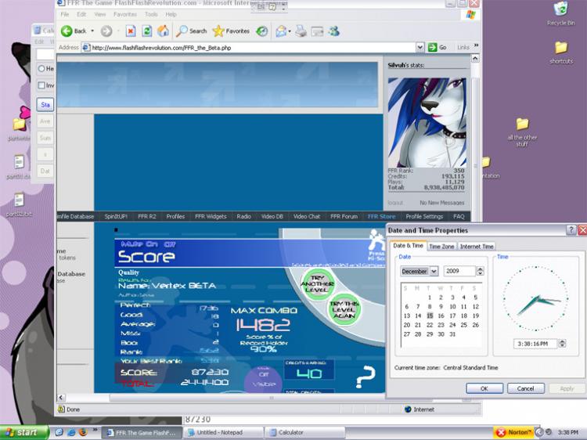Click the year 2009 spinner arrows

pyautogui.click(x=480, y=272)
